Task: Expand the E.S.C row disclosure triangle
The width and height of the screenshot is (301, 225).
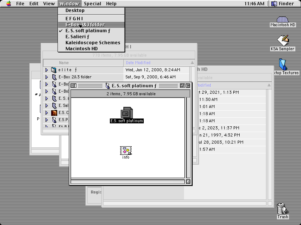Action: (46, 113)
